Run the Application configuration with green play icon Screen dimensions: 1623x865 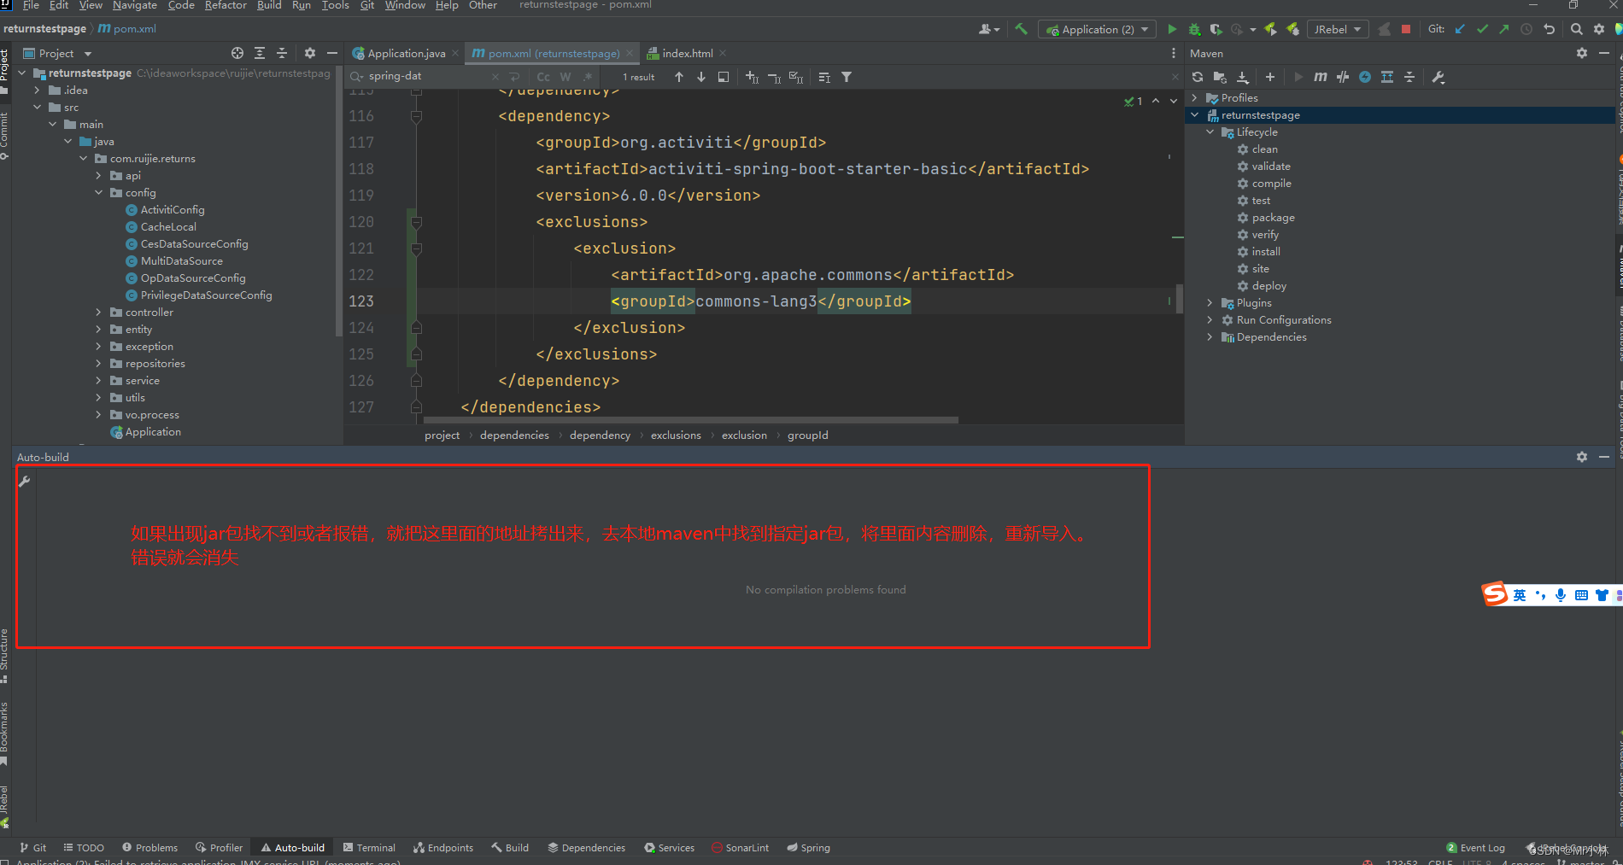tap(1172, 28)
